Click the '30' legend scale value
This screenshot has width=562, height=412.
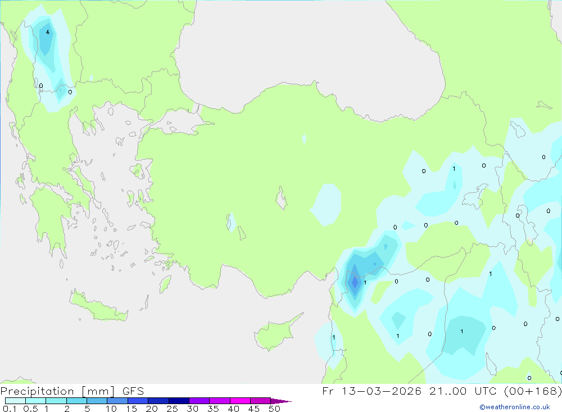(x=192, y=409)
